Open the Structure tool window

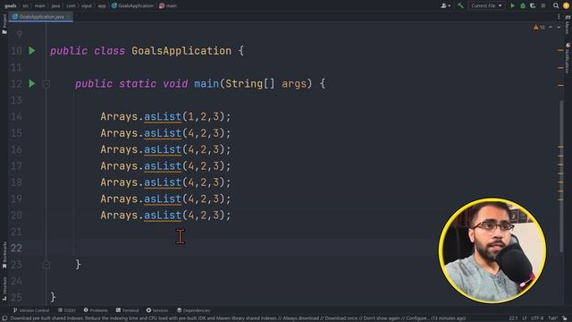4,288
